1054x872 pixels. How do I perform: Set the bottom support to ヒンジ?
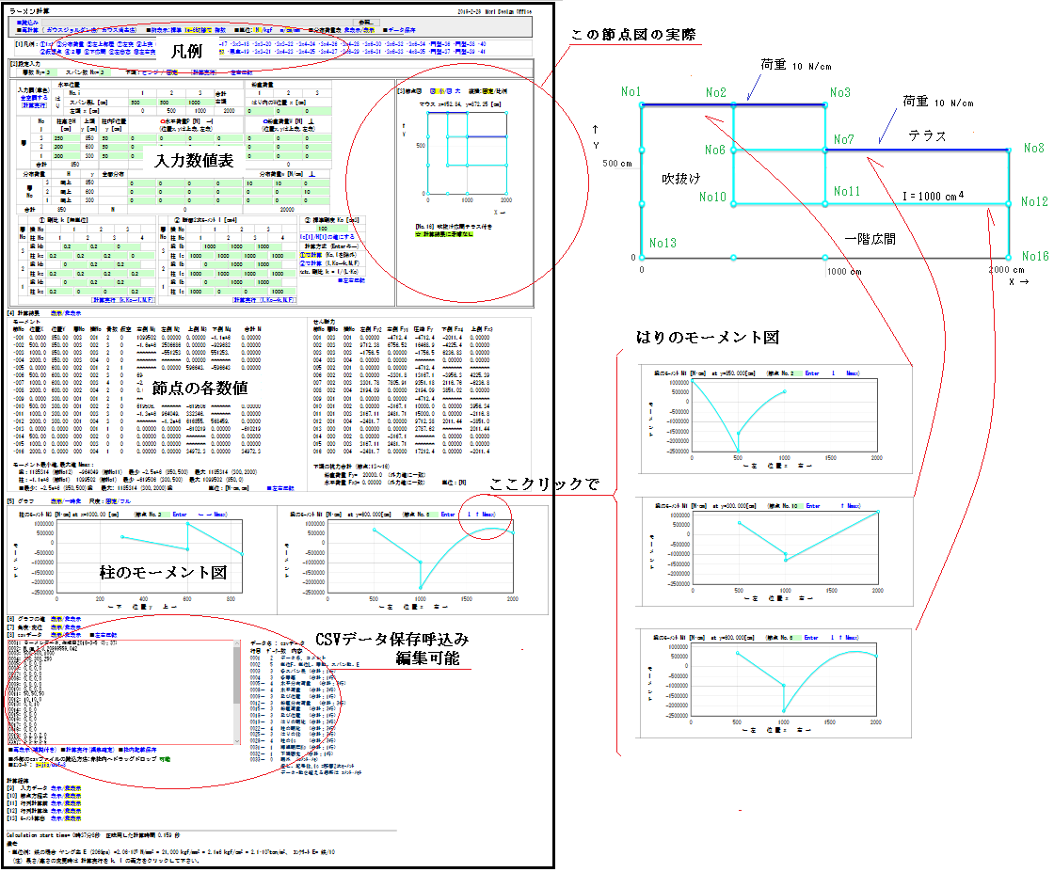coord(150,72)
